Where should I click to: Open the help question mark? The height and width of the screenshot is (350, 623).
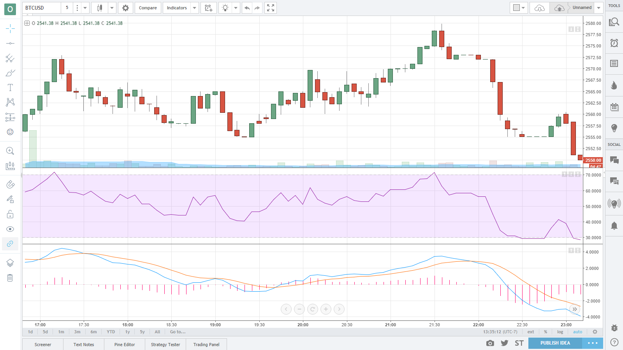614,342
